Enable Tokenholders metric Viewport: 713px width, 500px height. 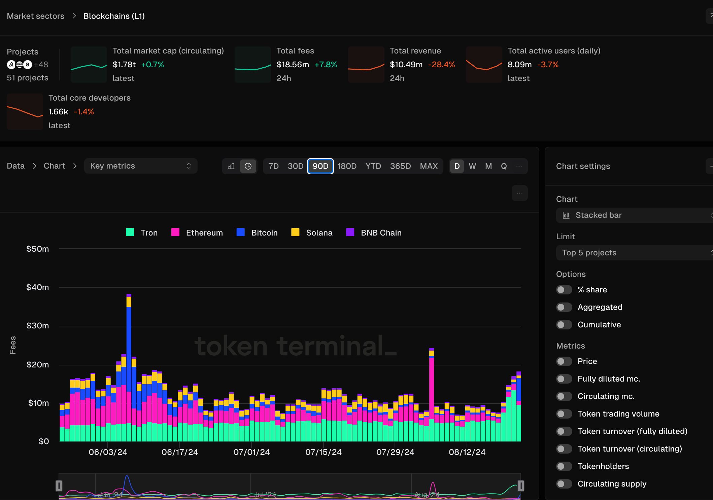pyautogui.click(x=564, y=466)
